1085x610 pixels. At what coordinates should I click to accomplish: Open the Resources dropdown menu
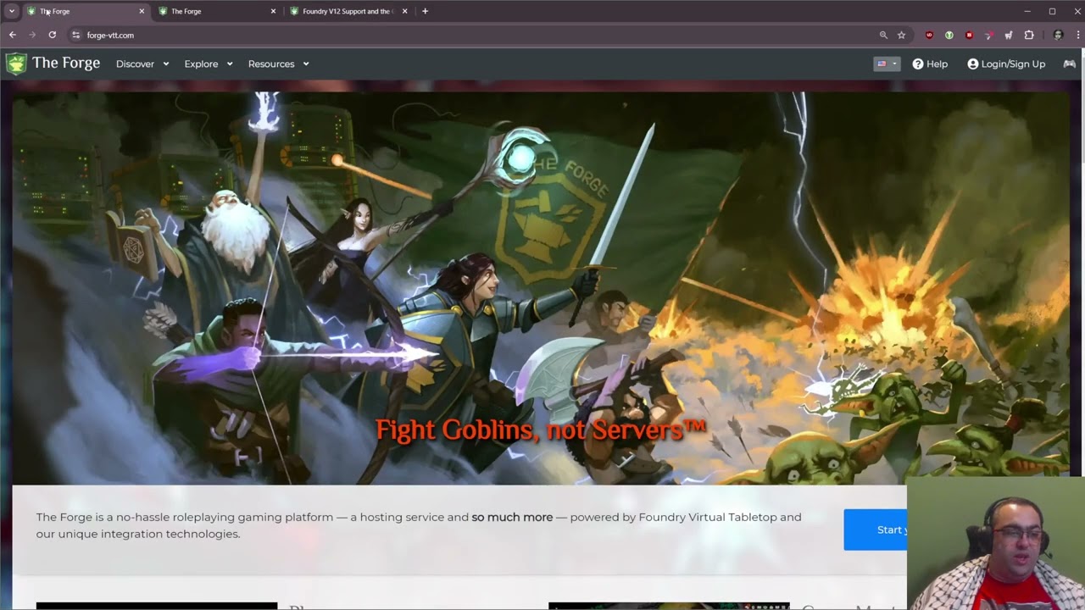coord(278,64)
